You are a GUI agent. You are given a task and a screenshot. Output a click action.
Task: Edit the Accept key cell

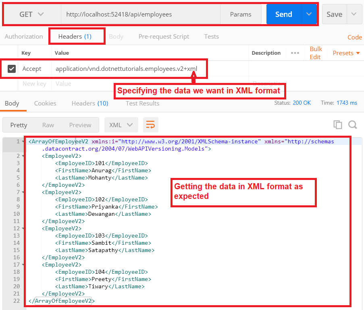click(32, 69)
